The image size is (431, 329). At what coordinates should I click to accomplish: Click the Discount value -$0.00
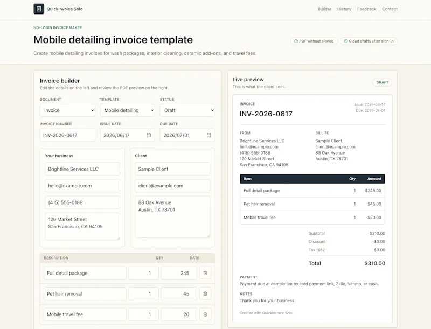(x=379, y=242)
